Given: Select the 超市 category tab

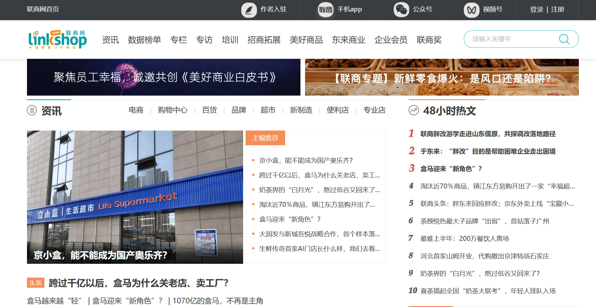Looking at the screenshot, I should 268,110.
